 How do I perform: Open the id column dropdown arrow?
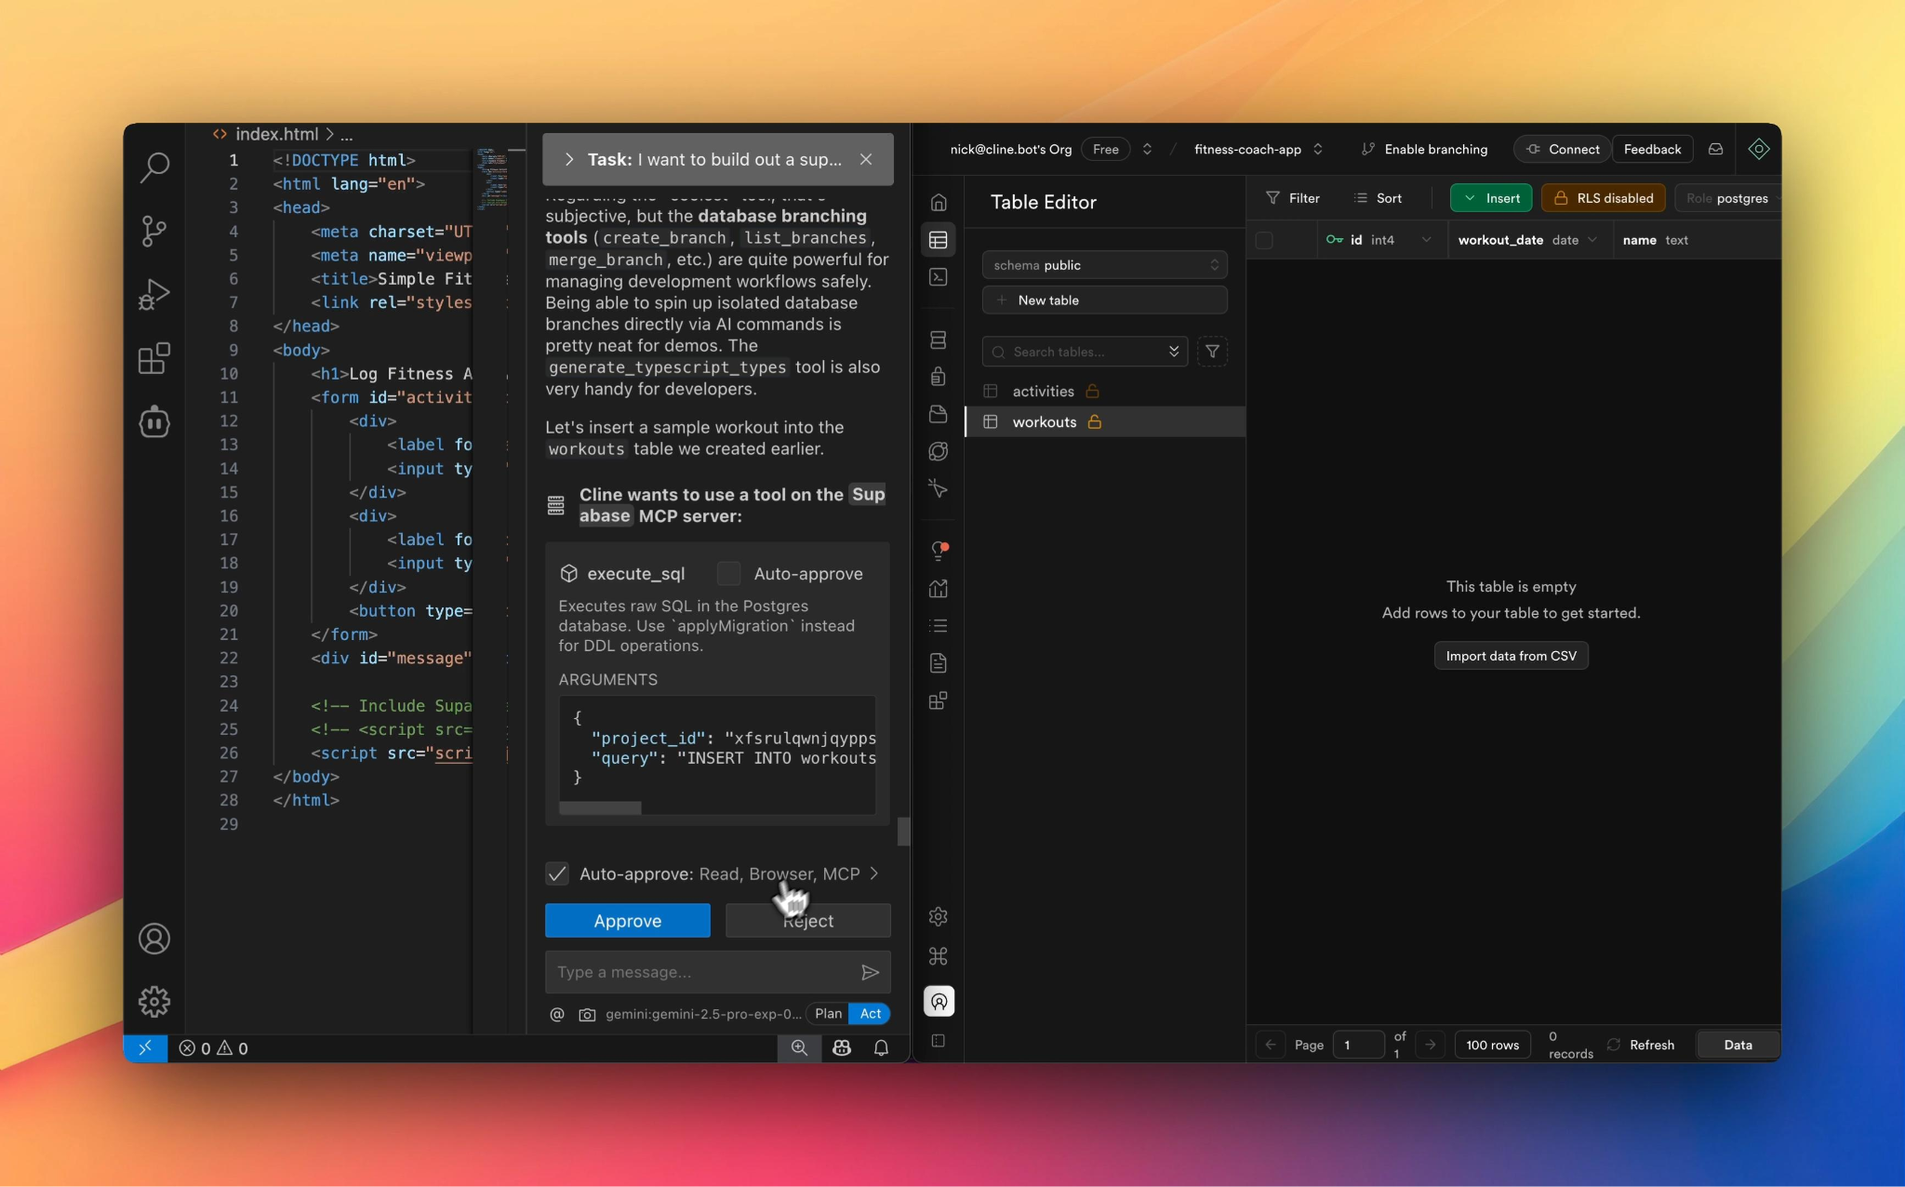click(x=1426, y=240)
